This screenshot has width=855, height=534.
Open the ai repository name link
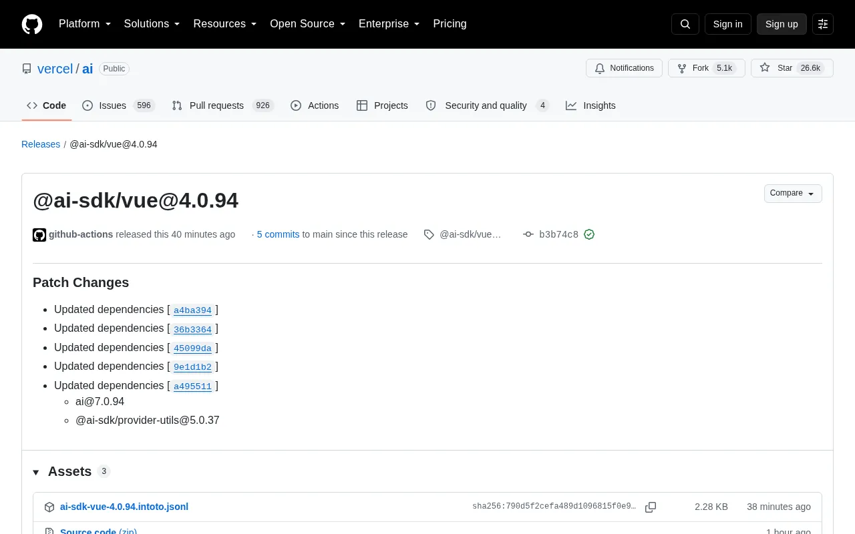coord(88,69)
